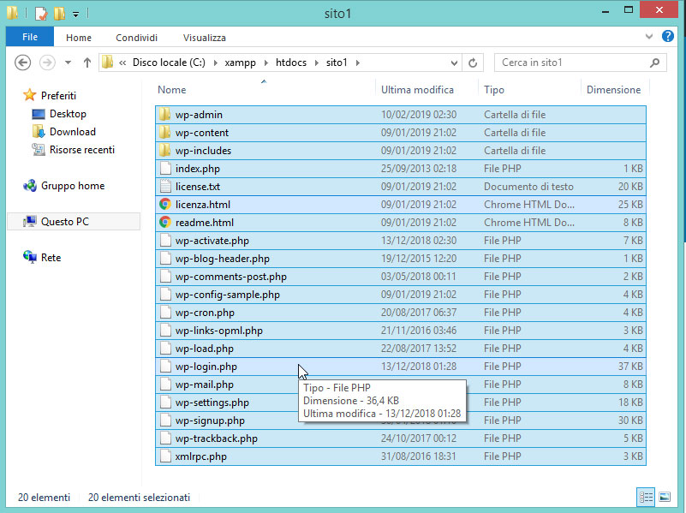Click the Questo PC computer icon
Screen dimensions: 686x513
(30, 222)
